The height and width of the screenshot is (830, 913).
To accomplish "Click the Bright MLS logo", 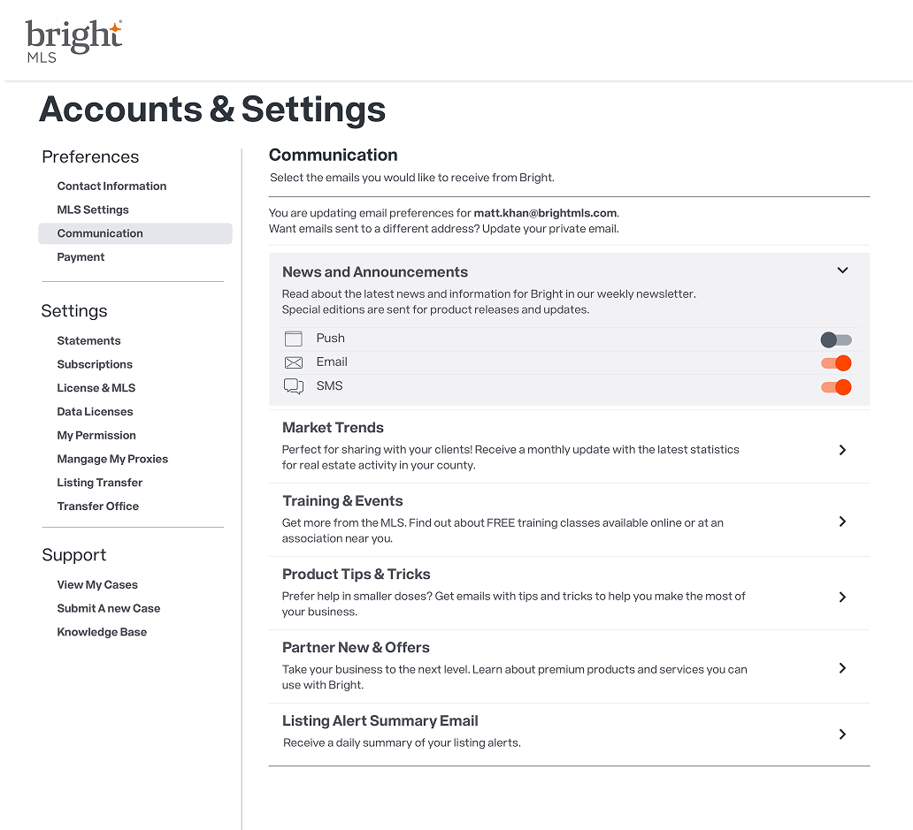I will coord(73,42).
